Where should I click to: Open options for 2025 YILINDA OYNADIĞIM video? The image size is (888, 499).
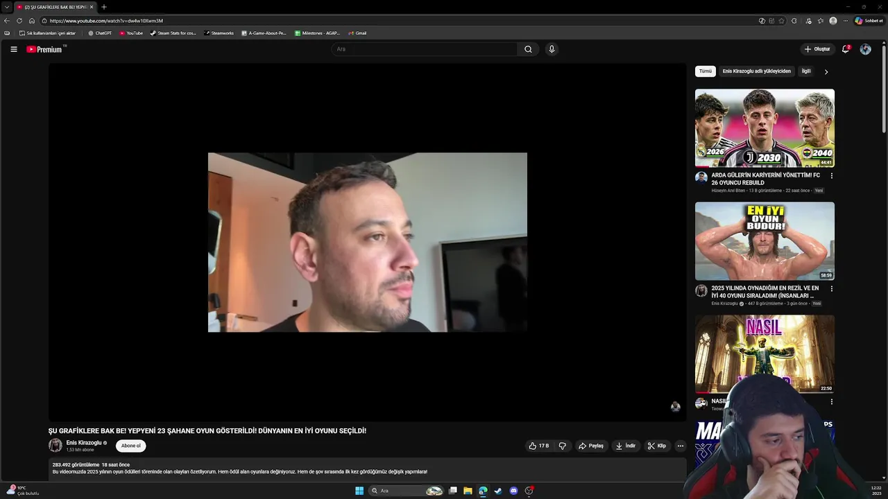(831, 288)
